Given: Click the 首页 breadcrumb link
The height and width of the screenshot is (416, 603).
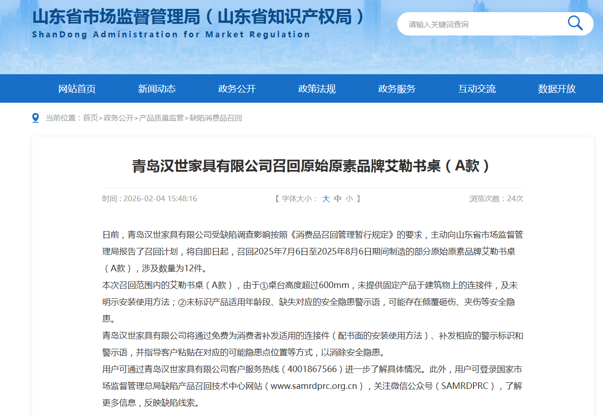Looking at the screenshot, I should pos(91,118).
